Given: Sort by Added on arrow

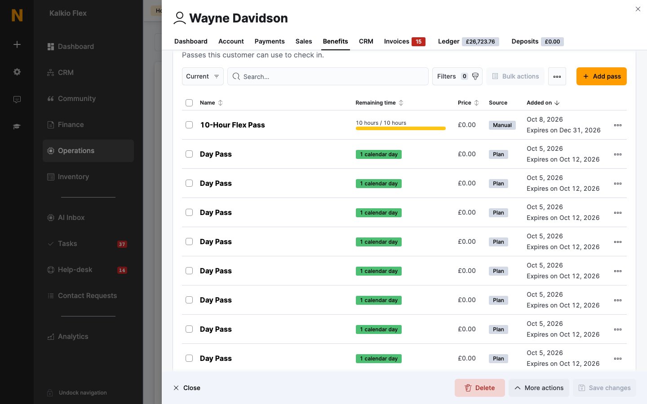Looking at the screenshot, I should (x=557, y=103).
